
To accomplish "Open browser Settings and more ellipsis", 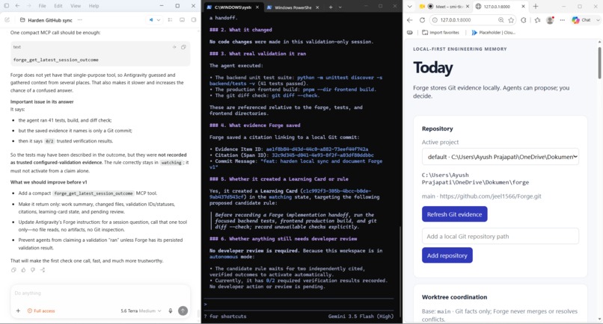I will [563, 20].
